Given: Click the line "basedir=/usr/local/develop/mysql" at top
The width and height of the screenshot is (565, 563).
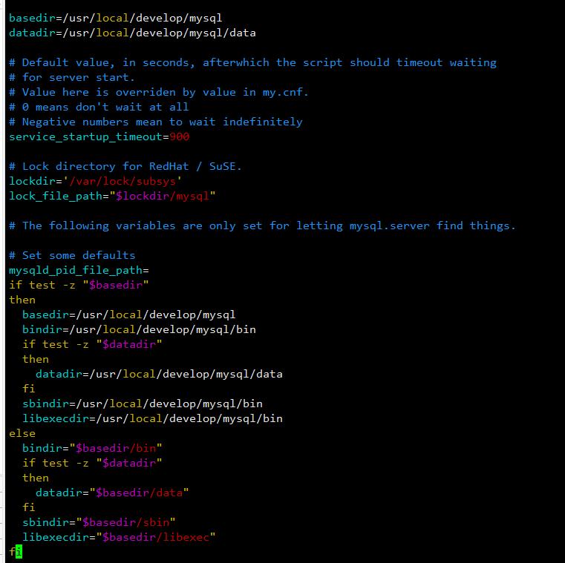Looking at the screenshot, I should 115,18.
